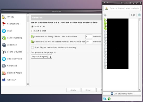
Task: Select the Notifications flag icon
Action: point(4,24)
